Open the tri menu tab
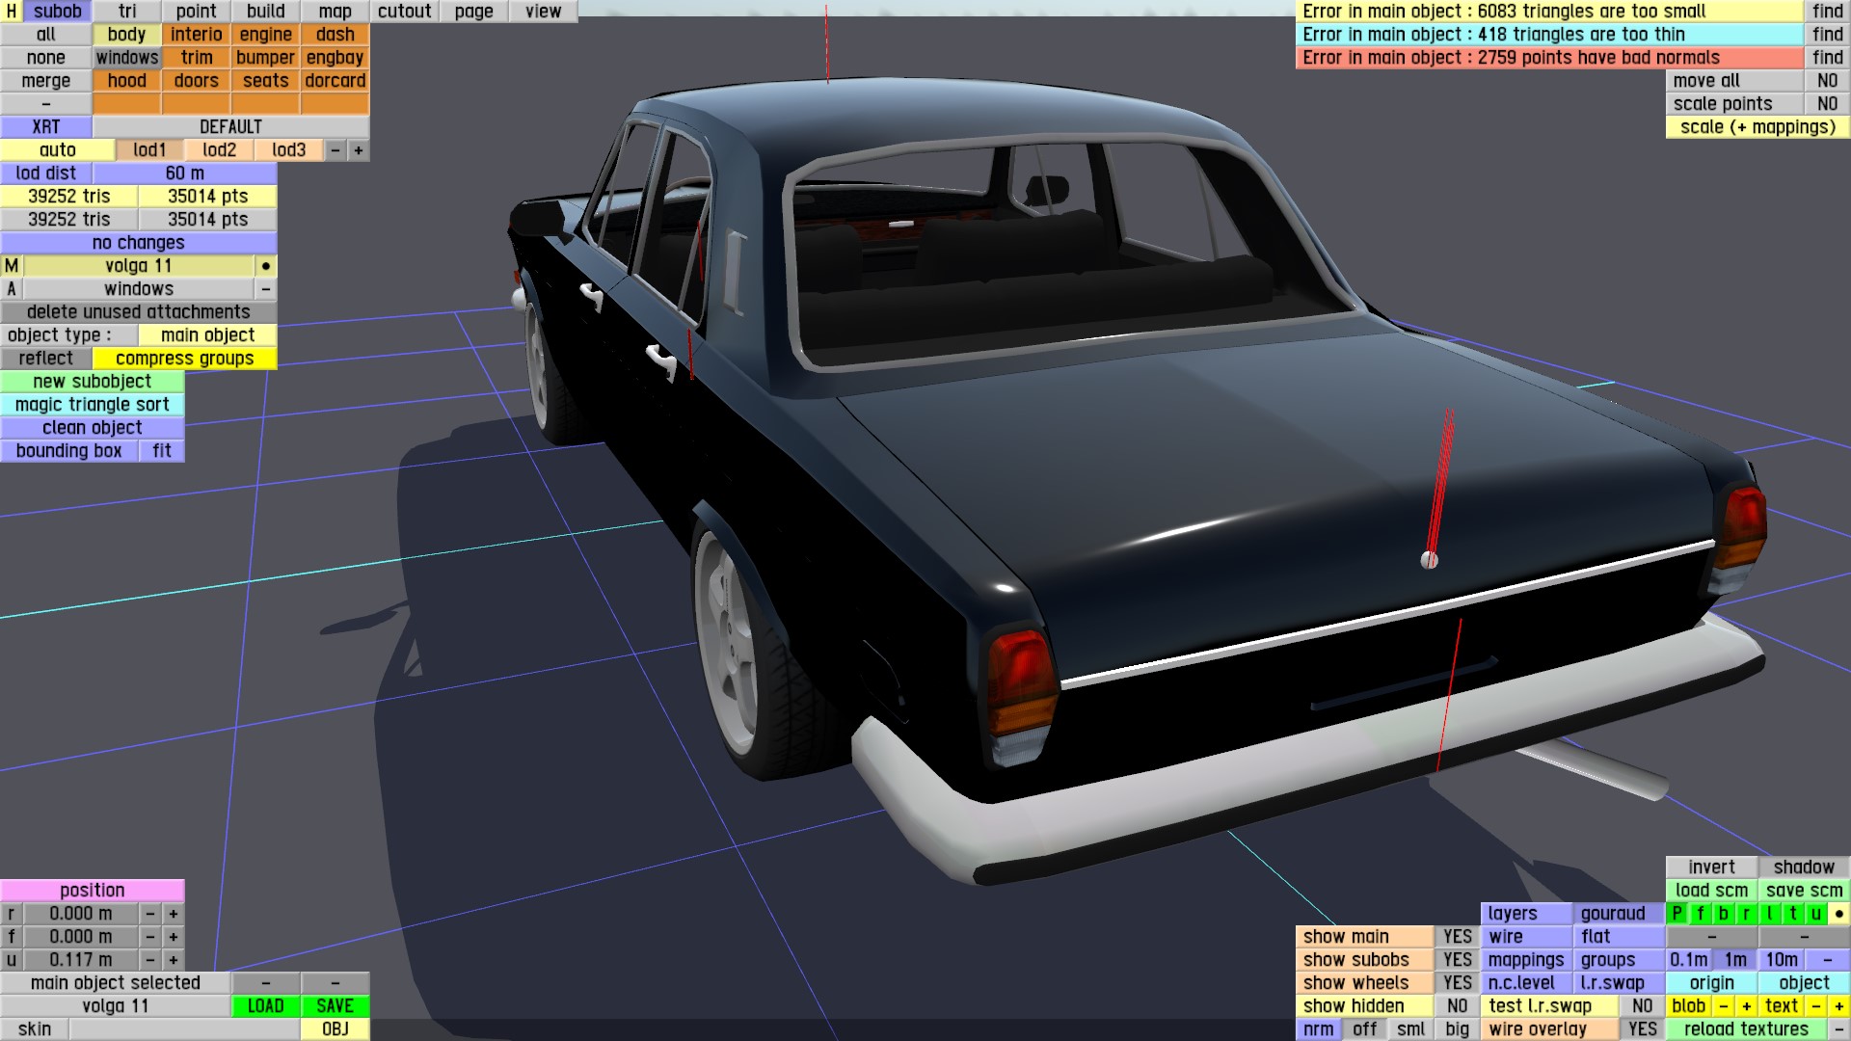Screen dimensions: 1851x1041 [127, 12]
